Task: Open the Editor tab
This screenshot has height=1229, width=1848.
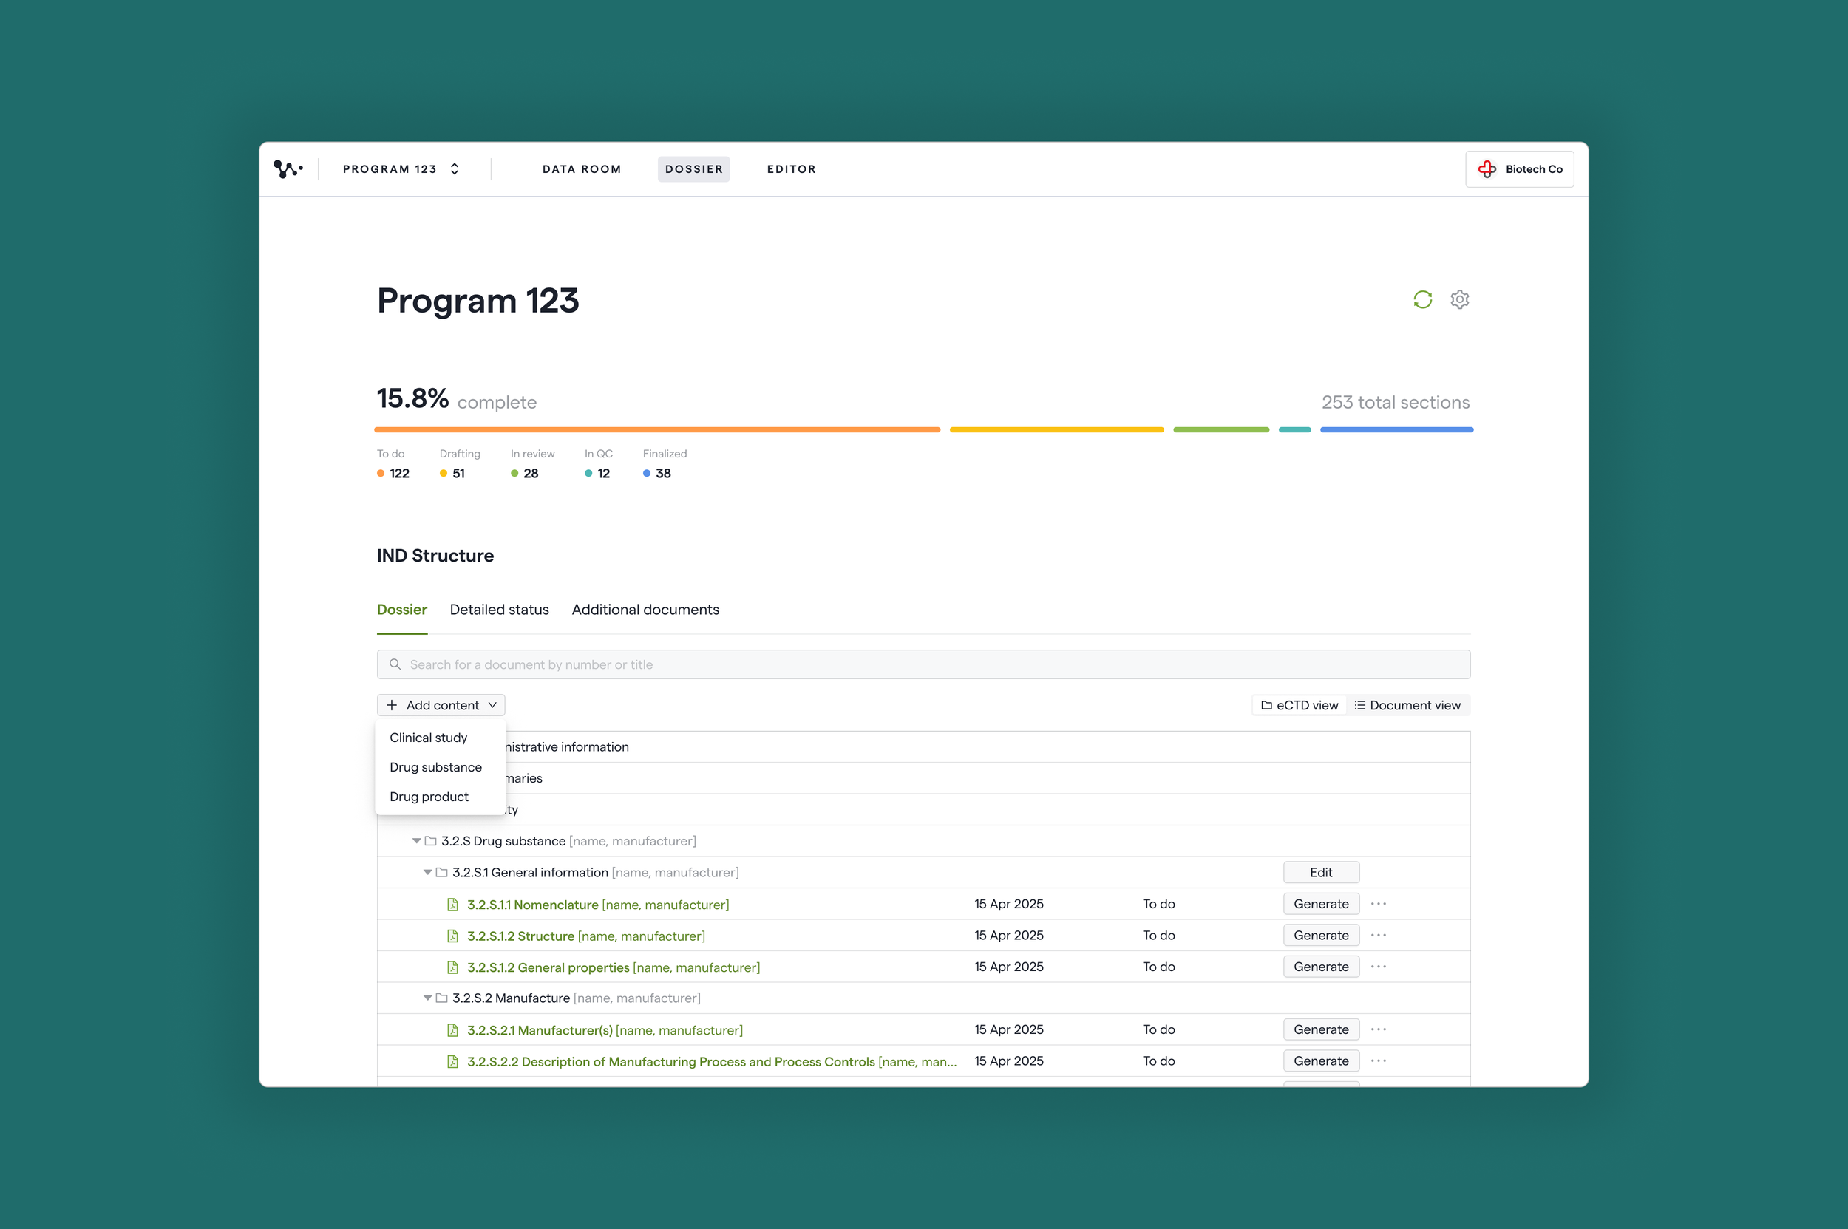Action: click(791, 169)
